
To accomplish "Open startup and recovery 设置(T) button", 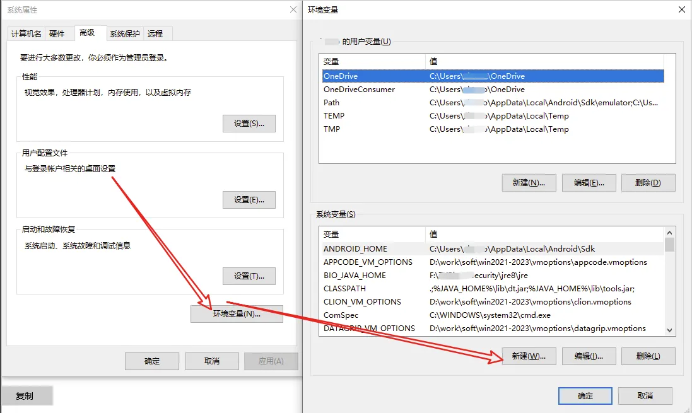I will [249, 276].
